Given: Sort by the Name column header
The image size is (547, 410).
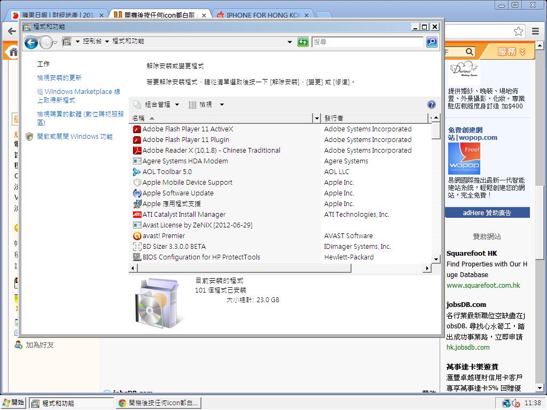Looking at the screenshot, I should [221, 118].
